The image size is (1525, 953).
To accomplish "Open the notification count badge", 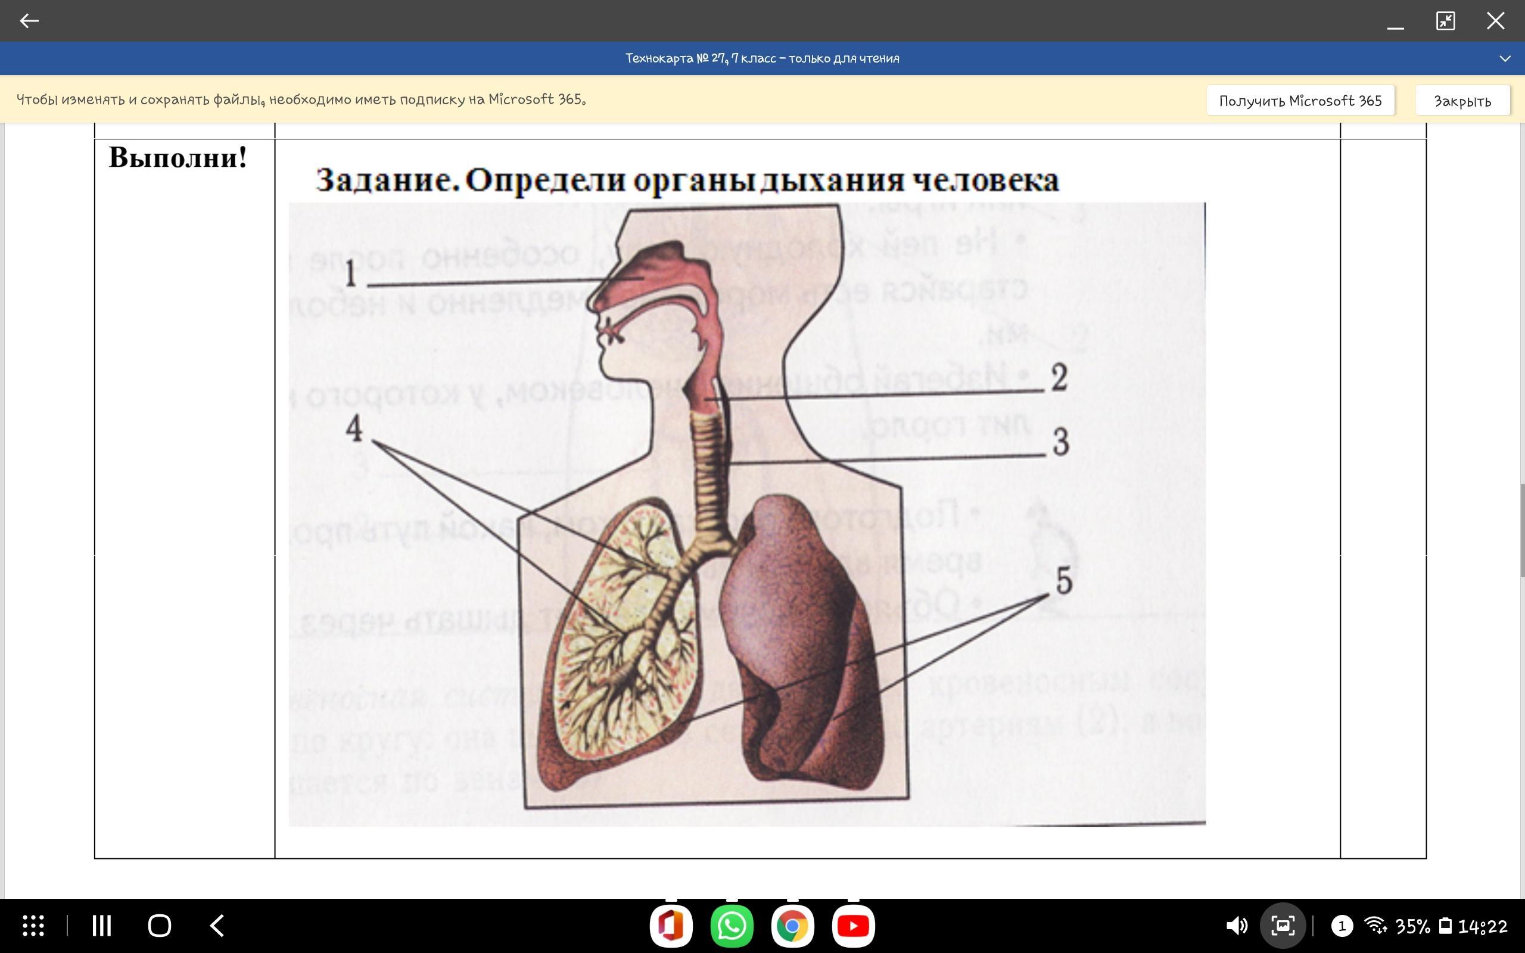I will coord(1341,925).
